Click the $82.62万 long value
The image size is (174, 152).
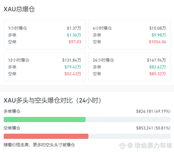click(157, 67)
